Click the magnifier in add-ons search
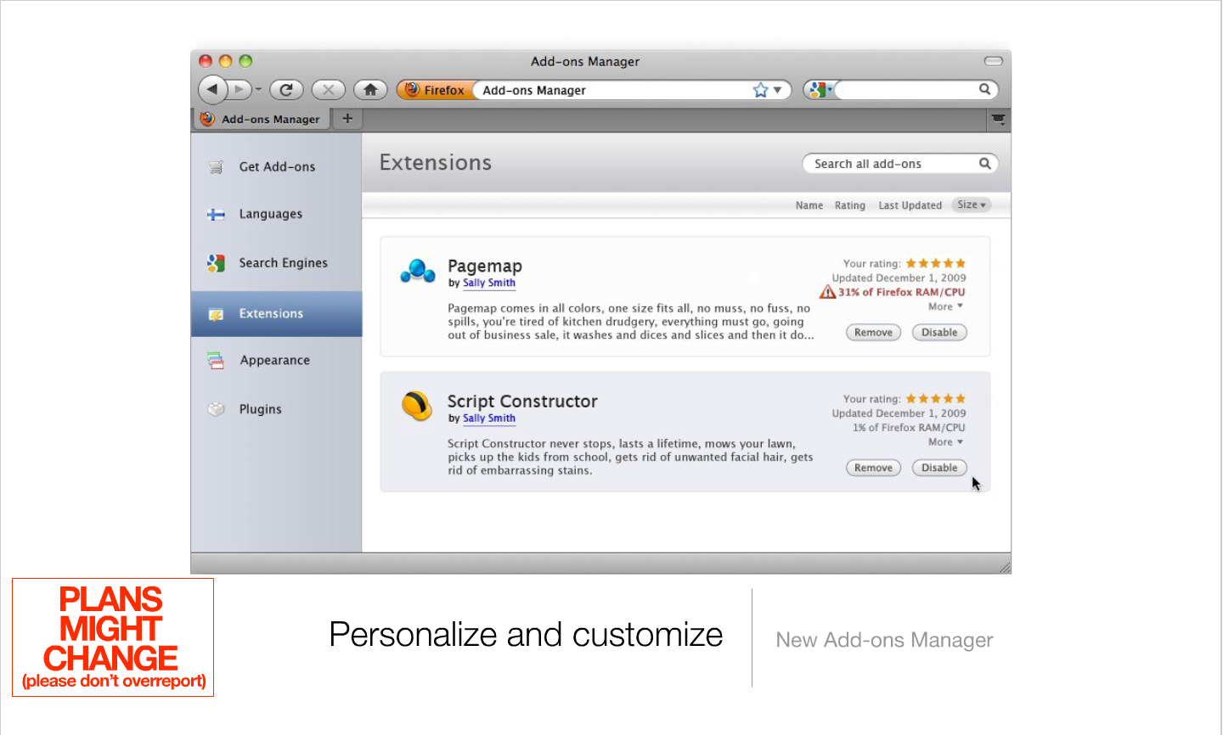Image resolution: width=1223 pixels, height=735 pixels. (984, 164)
